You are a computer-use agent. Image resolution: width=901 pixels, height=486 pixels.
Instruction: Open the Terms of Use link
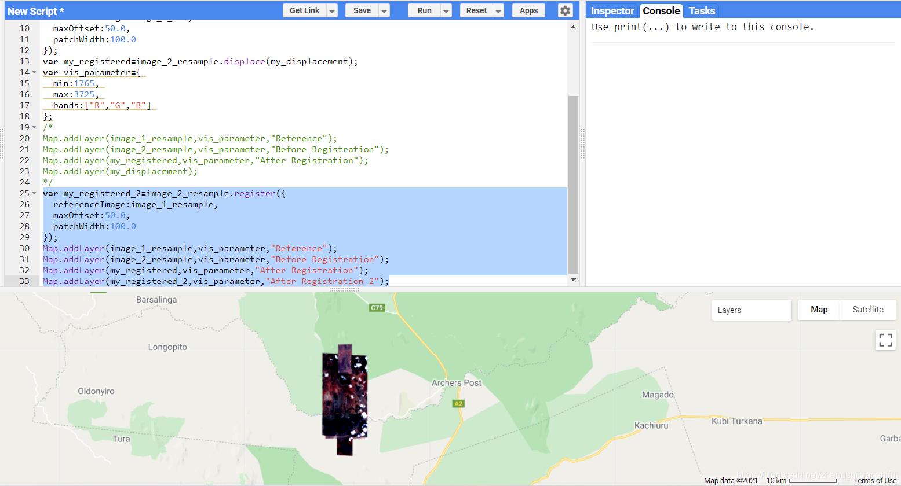tap(874, 480)
